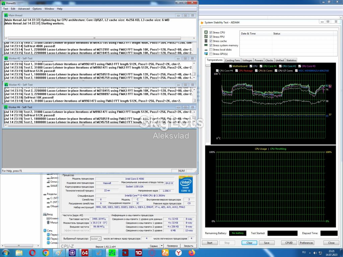343x257 pixels.
Task: Click the Проверка button in CPU-Z
Action: click(x=172, y=246)
